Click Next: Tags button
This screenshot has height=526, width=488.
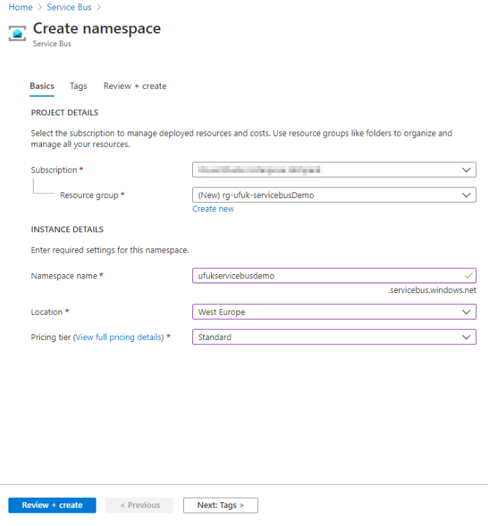click(x=221, y=505)
